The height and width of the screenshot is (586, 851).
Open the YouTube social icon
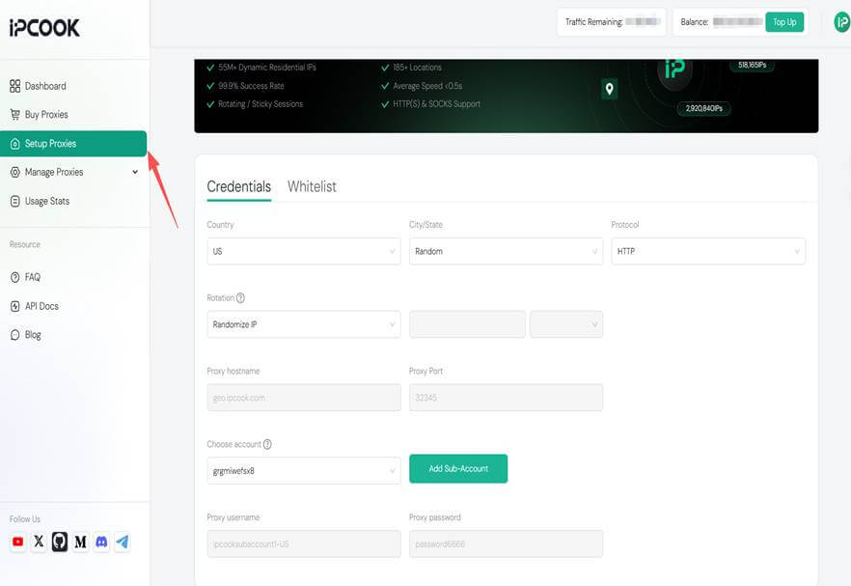tap(17, 543)
